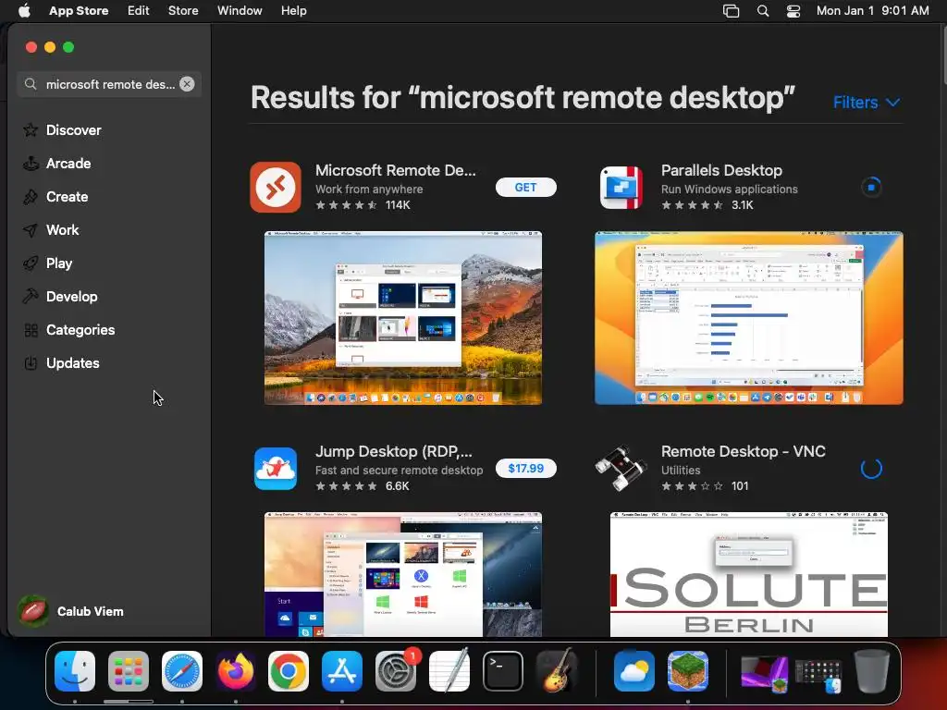947x710 pixels.
Task: Launch GarageBand from the Dock
Action: click(x=556, y=671)
